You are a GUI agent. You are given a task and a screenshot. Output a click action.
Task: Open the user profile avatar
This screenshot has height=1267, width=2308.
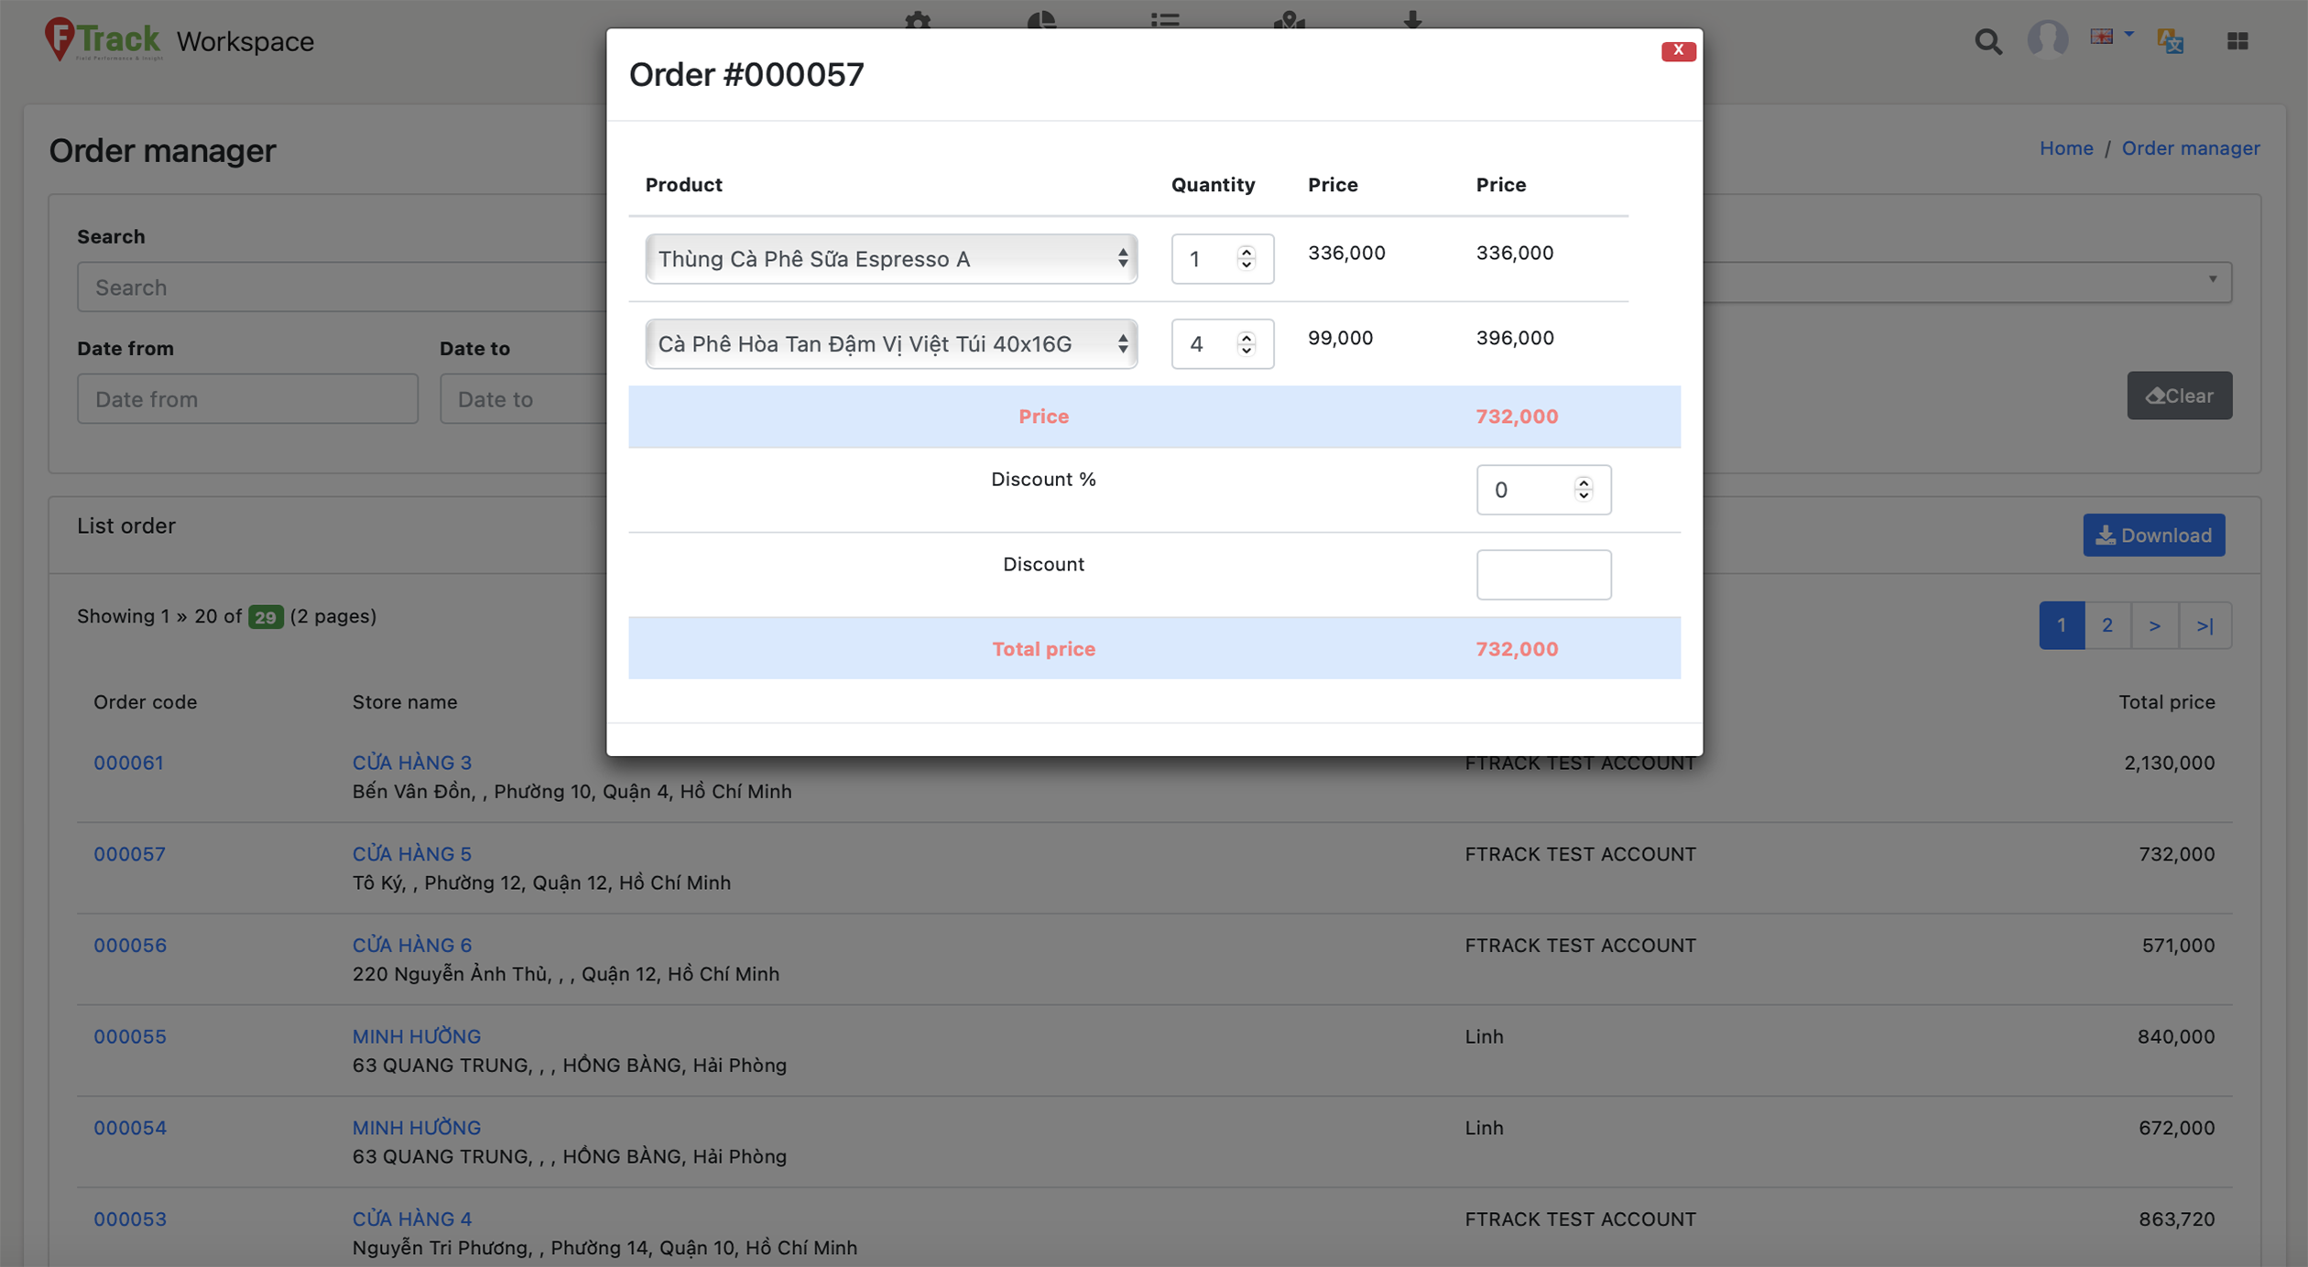(x=2047, y=39)
